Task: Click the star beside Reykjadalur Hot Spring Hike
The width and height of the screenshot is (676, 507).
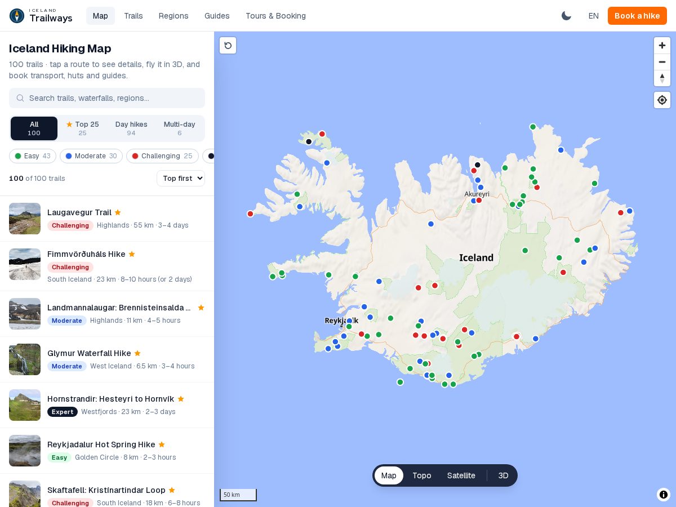Action: point(162,444)
